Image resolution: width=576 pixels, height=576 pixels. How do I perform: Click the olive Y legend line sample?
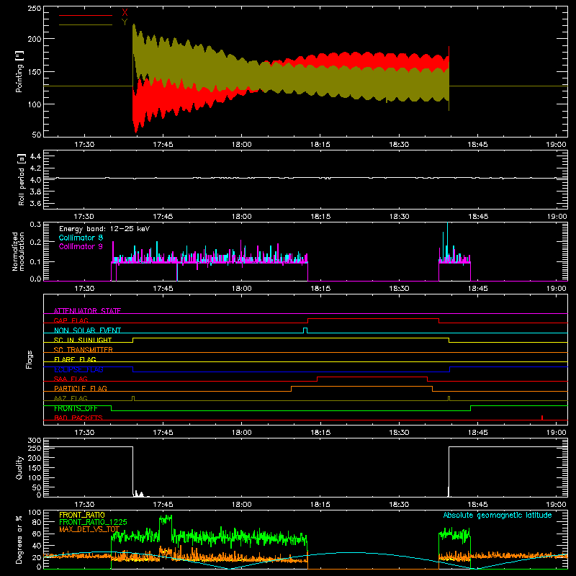click(86, 25)
